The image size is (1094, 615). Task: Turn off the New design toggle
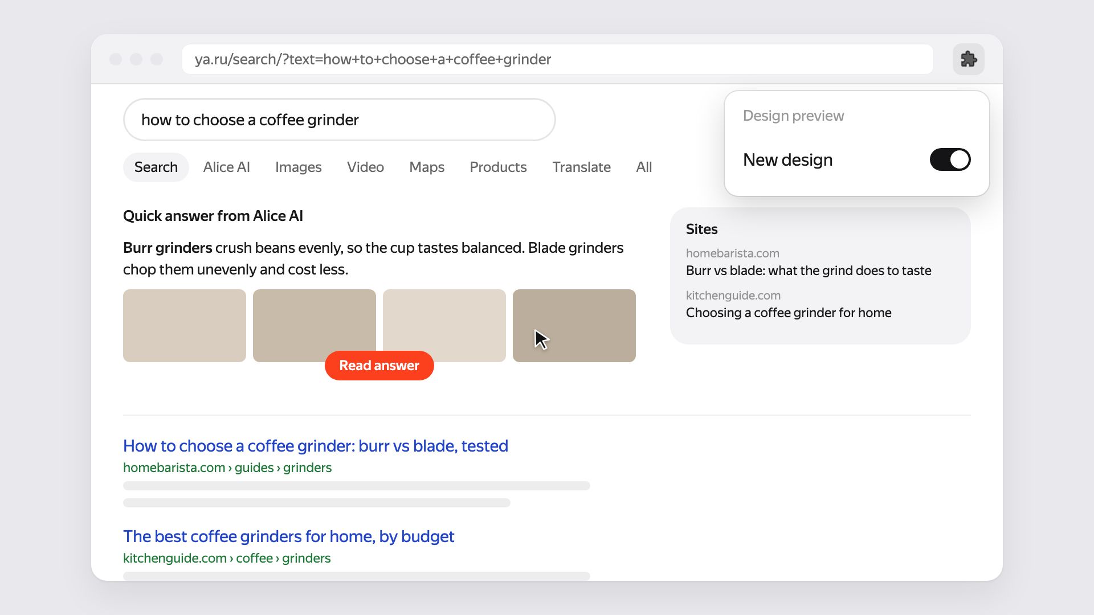[950, 159]
